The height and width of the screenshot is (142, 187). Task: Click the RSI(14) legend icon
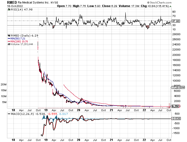[9, 9]
